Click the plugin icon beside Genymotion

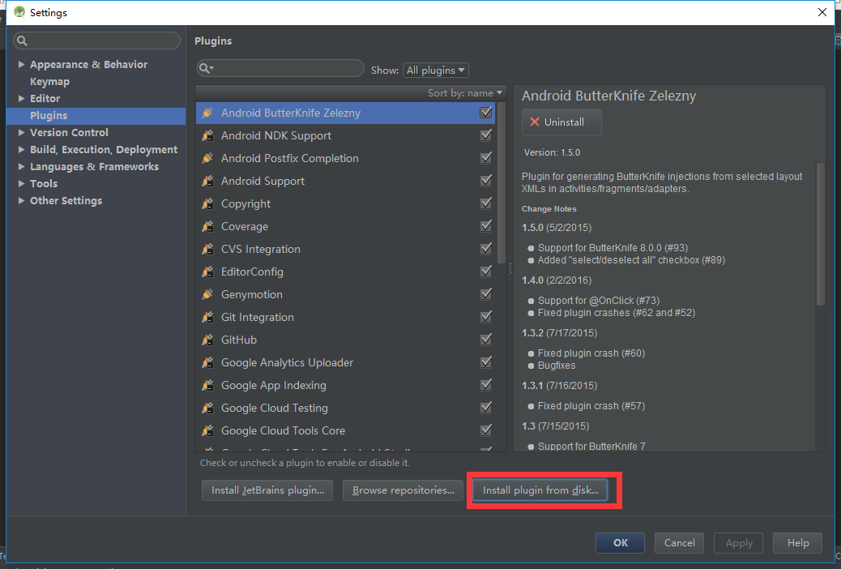[207, 294]
